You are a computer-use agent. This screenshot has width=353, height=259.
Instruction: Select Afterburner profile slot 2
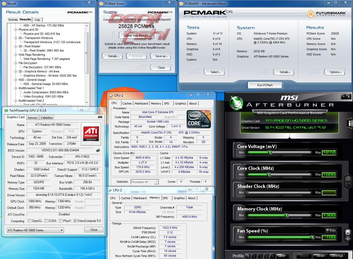tap(254, 256)
